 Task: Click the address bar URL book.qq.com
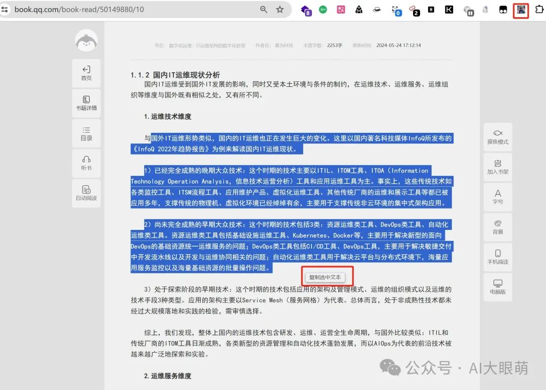pos(79,10)
